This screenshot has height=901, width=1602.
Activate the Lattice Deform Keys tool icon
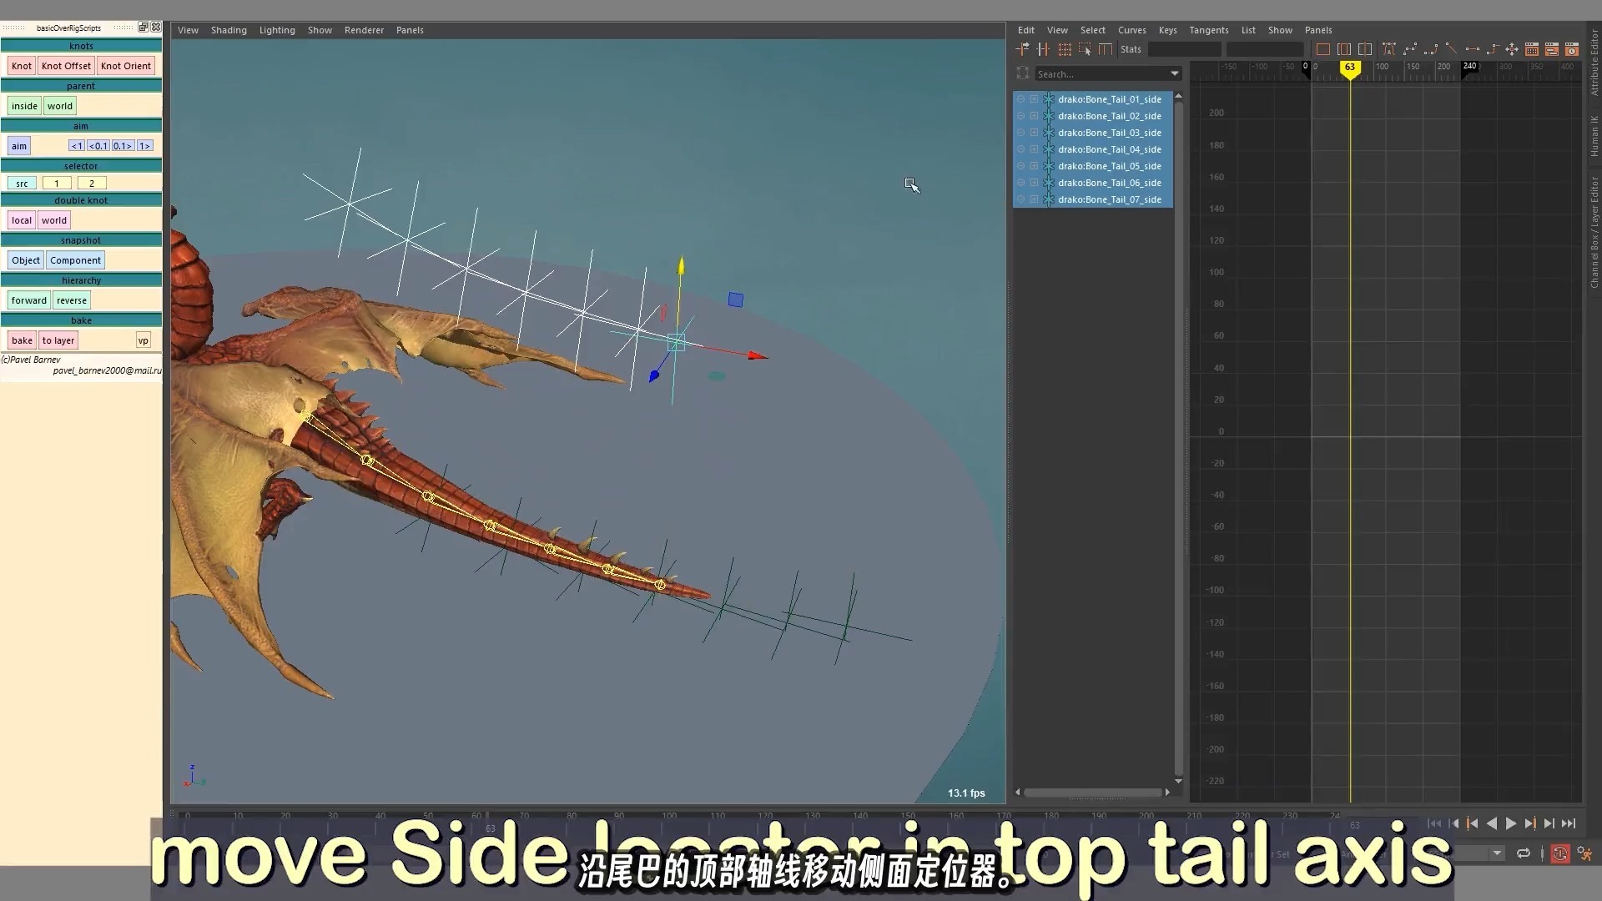(1065, 49)
